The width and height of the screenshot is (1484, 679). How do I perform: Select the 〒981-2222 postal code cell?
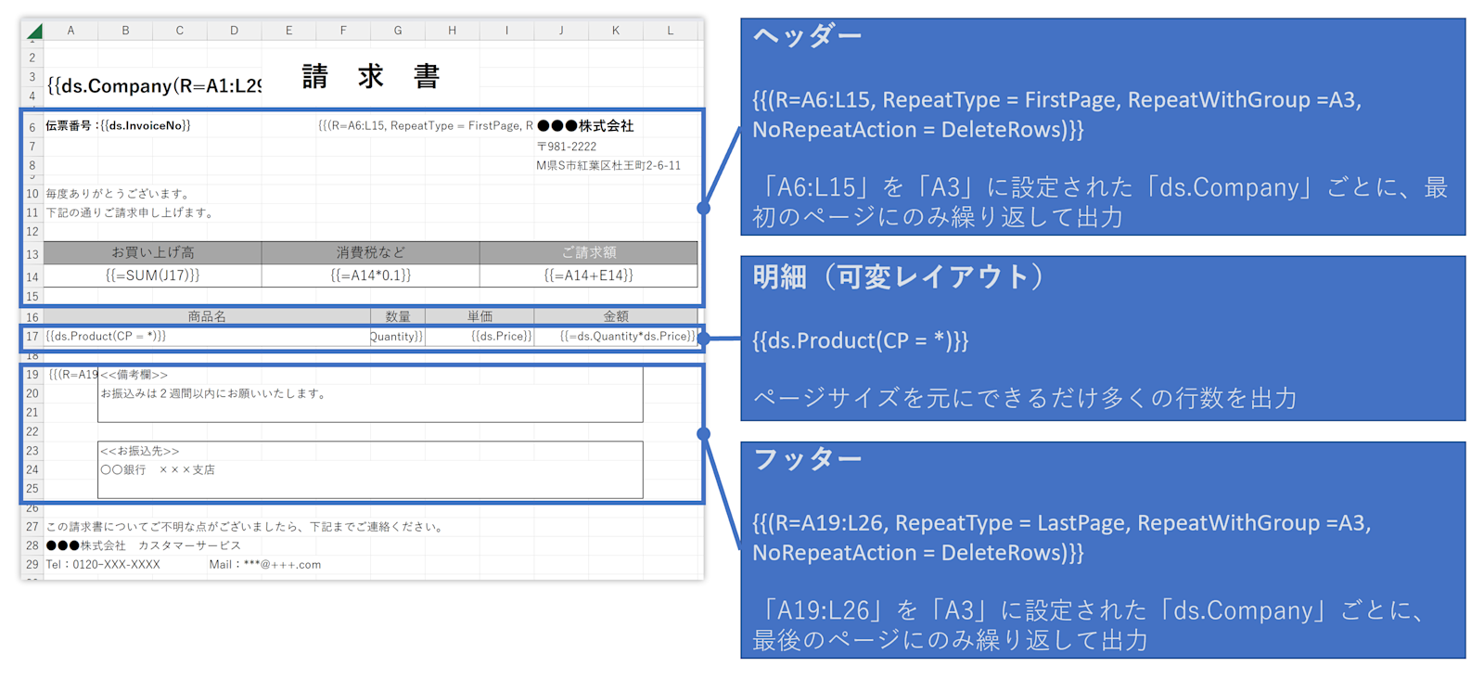point(567,147)
